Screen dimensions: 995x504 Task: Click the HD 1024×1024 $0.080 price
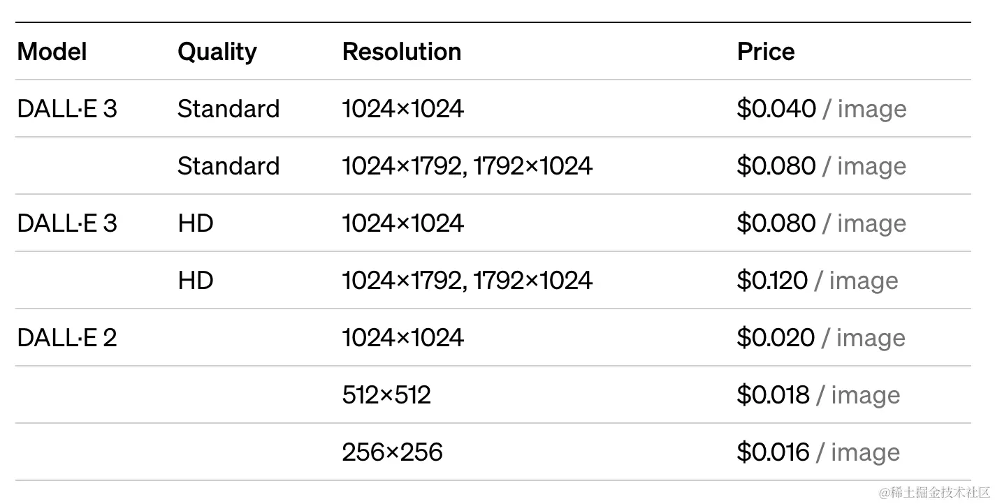pyautogui.click(x=822, y=223)
